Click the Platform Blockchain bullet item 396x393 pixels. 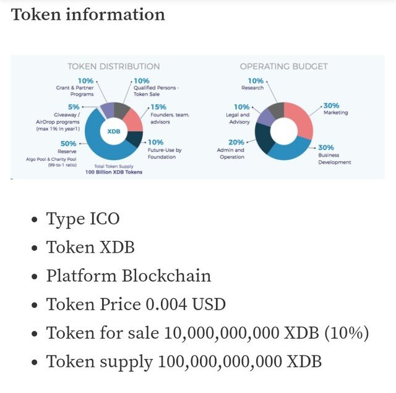pos(128,276)
